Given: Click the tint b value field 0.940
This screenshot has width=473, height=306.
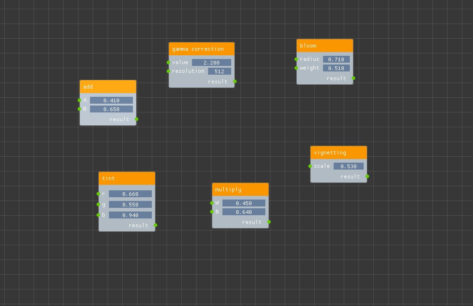Looking at the screenshot, I should click(x=130, y=215).
